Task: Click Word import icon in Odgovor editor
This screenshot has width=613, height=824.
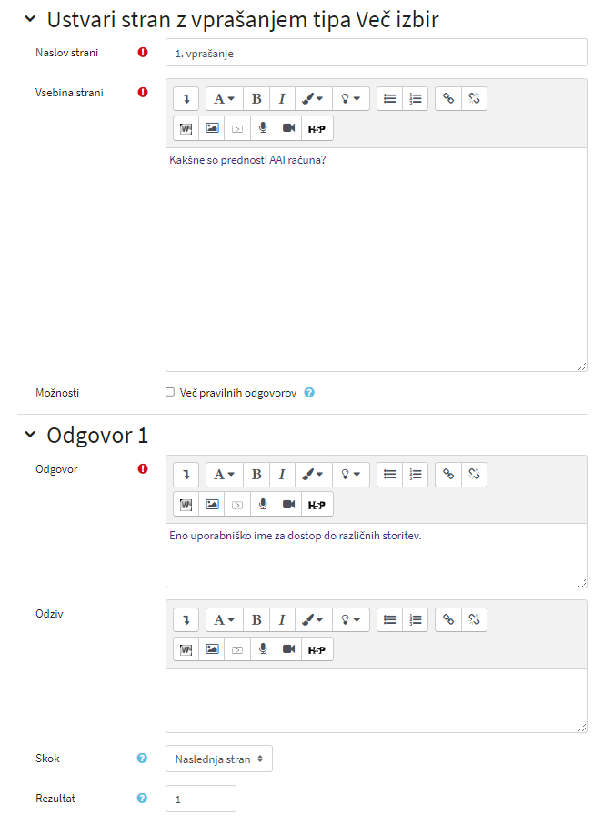Action: [x=186, y=505]
